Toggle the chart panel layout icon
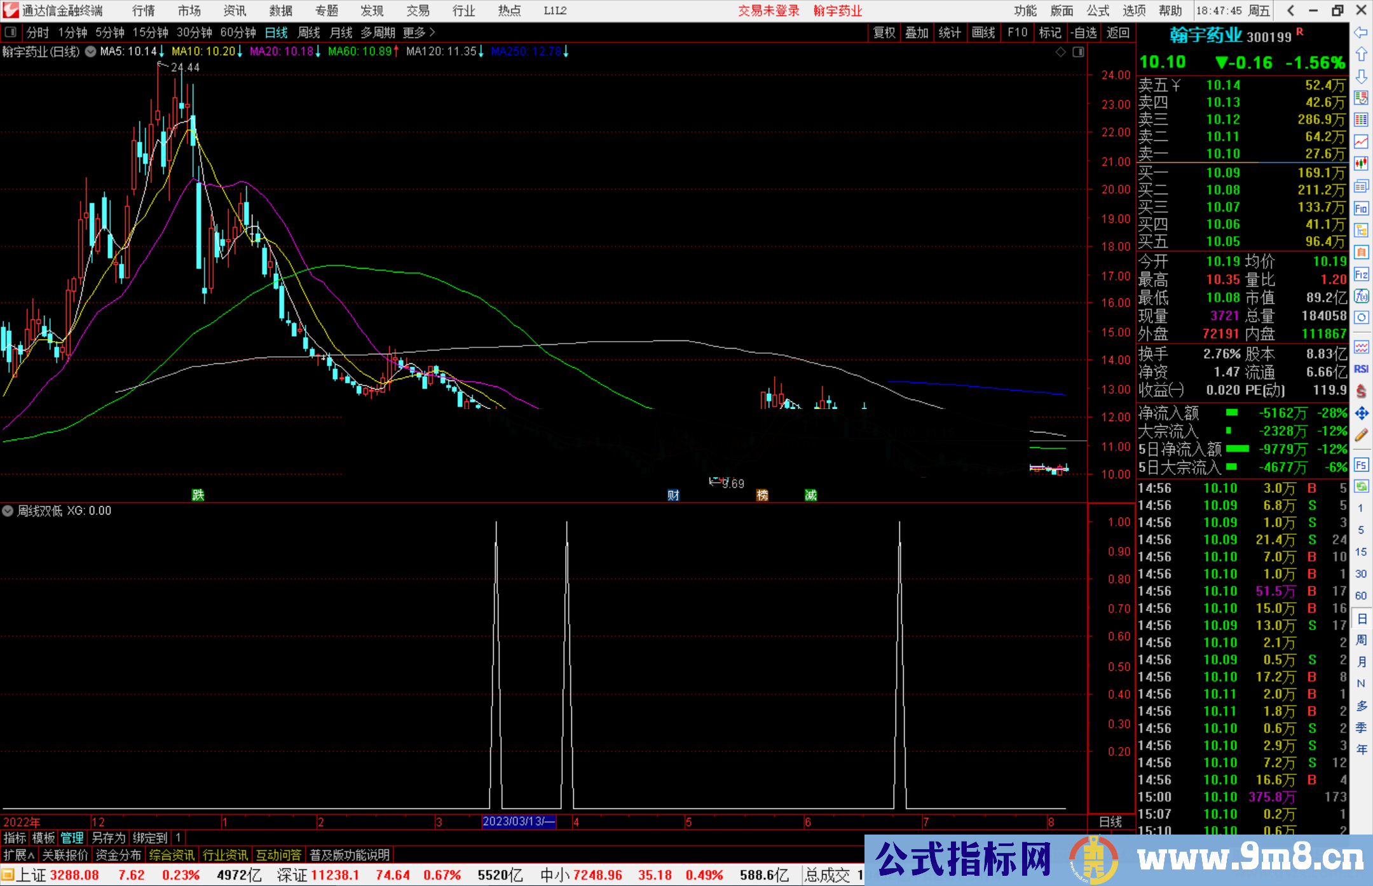 pos(1078,52)
